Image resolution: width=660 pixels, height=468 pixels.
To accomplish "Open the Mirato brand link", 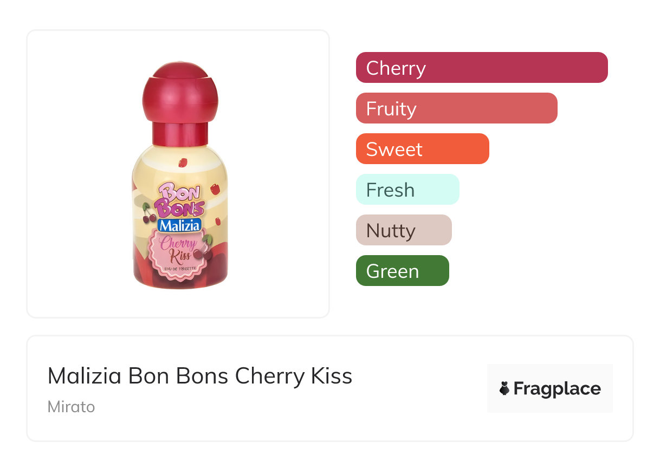I will pyautogui.click(x=71, y=406).
